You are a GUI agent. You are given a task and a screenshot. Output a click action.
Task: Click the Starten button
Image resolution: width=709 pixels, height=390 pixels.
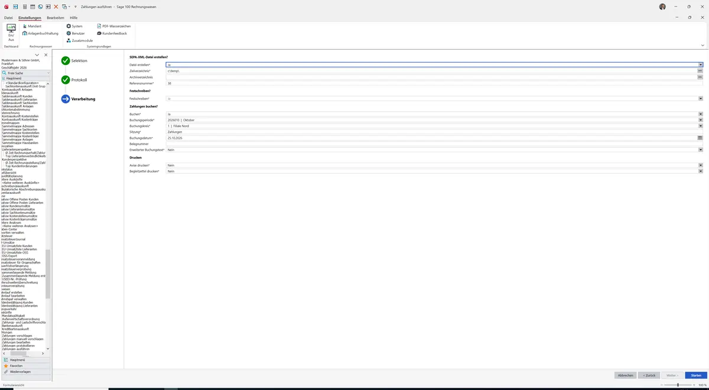(x=696, y=375)
